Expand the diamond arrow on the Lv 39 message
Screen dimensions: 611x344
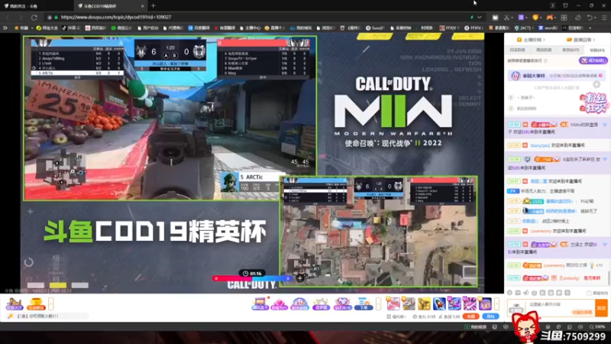coord(605,160)
